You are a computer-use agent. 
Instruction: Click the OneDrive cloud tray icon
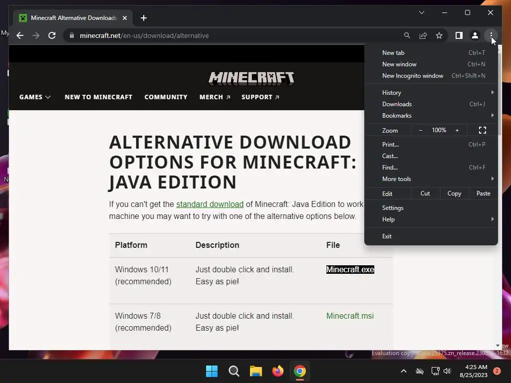tap(420, 371)
